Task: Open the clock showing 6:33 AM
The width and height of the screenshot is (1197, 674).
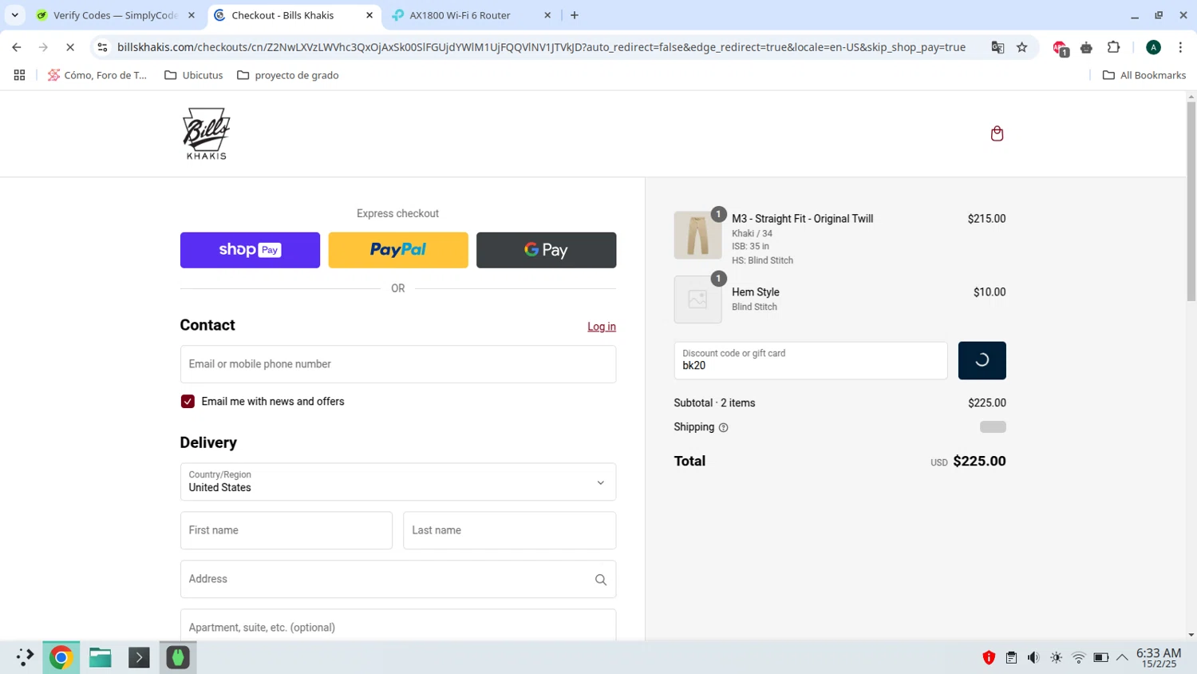Action: 1159,658
